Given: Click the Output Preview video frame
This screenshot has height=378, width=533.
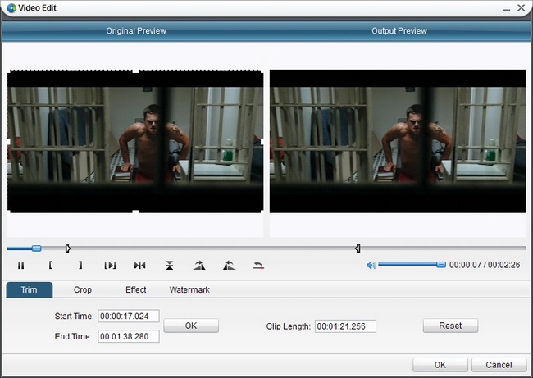Looking at the screenshot, I should tap(398, 141).
